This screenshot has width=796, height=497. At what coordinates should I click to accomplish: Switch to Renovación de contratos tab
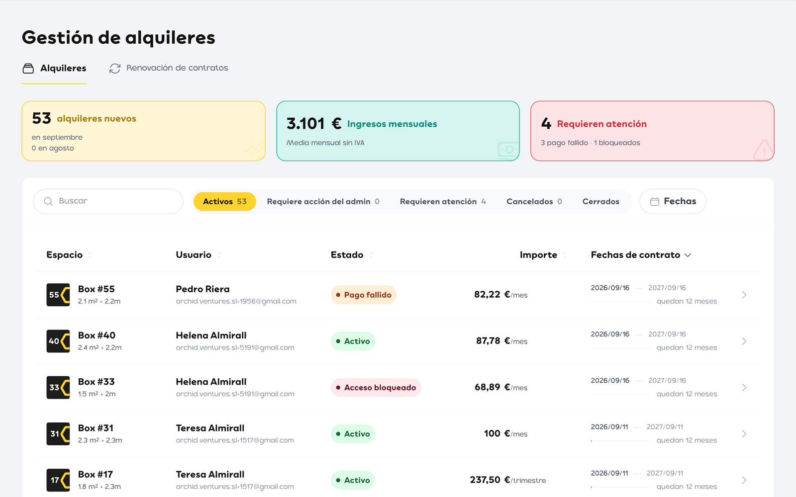coord(169,68)
